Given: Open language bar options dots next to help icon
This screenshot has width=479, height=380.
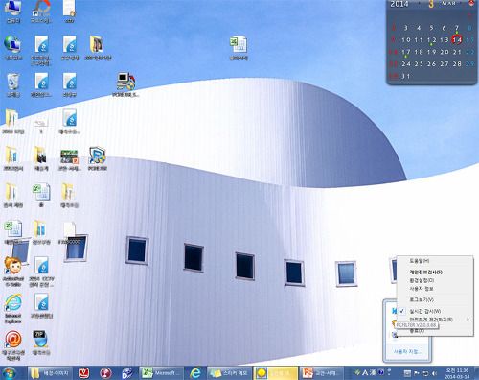Looking at the screenshot, I should coord(389,372).
